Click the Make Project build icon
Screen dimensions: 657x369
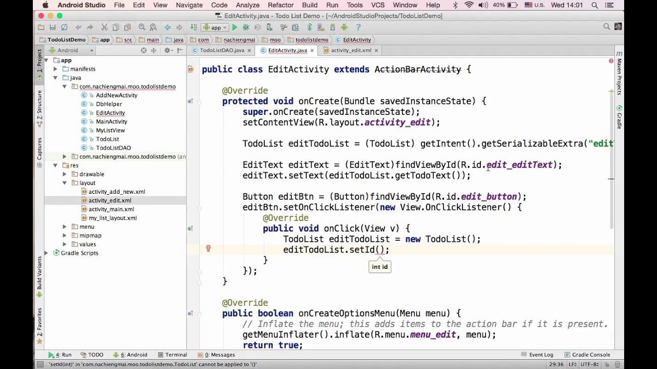[x=194, y=27]
